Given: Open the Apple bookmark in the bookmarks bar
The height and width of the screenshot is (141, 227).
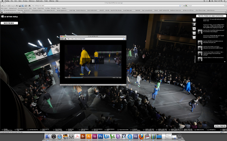Looking at the screenshot, I should click(30, 8).
